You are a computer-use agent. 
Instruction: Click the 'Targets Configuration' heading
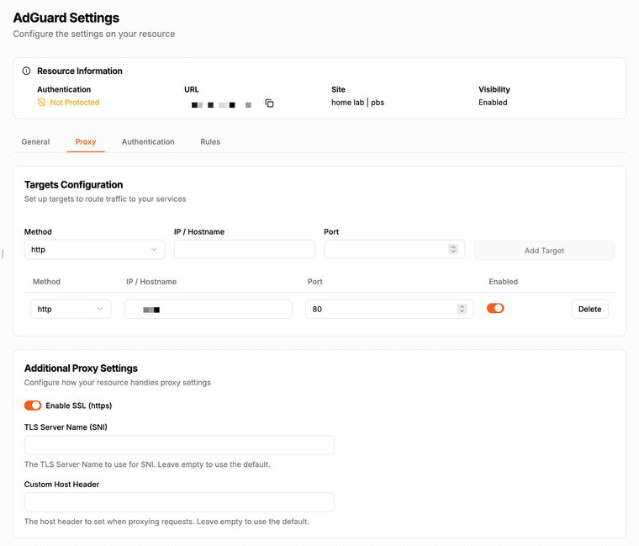point(73,185)
